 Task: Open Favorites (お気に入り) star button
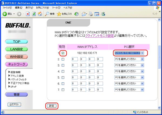pyautogui.click(x=64, y=14)
